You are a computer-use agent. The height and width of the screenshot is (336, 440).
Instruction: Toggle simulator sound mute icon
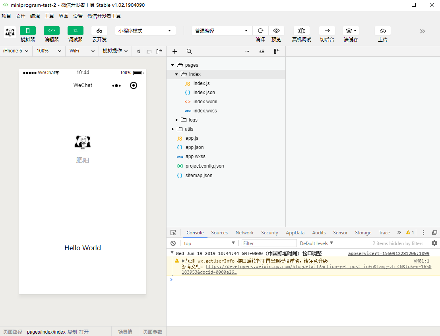(x=139, y=51)
